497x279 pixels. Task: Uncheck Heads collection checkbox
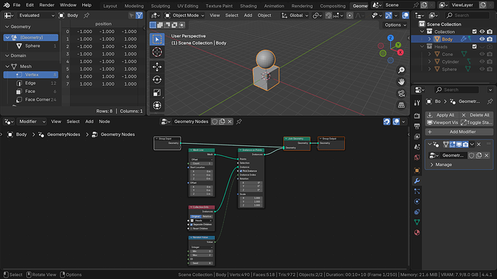tap(475, 47)
